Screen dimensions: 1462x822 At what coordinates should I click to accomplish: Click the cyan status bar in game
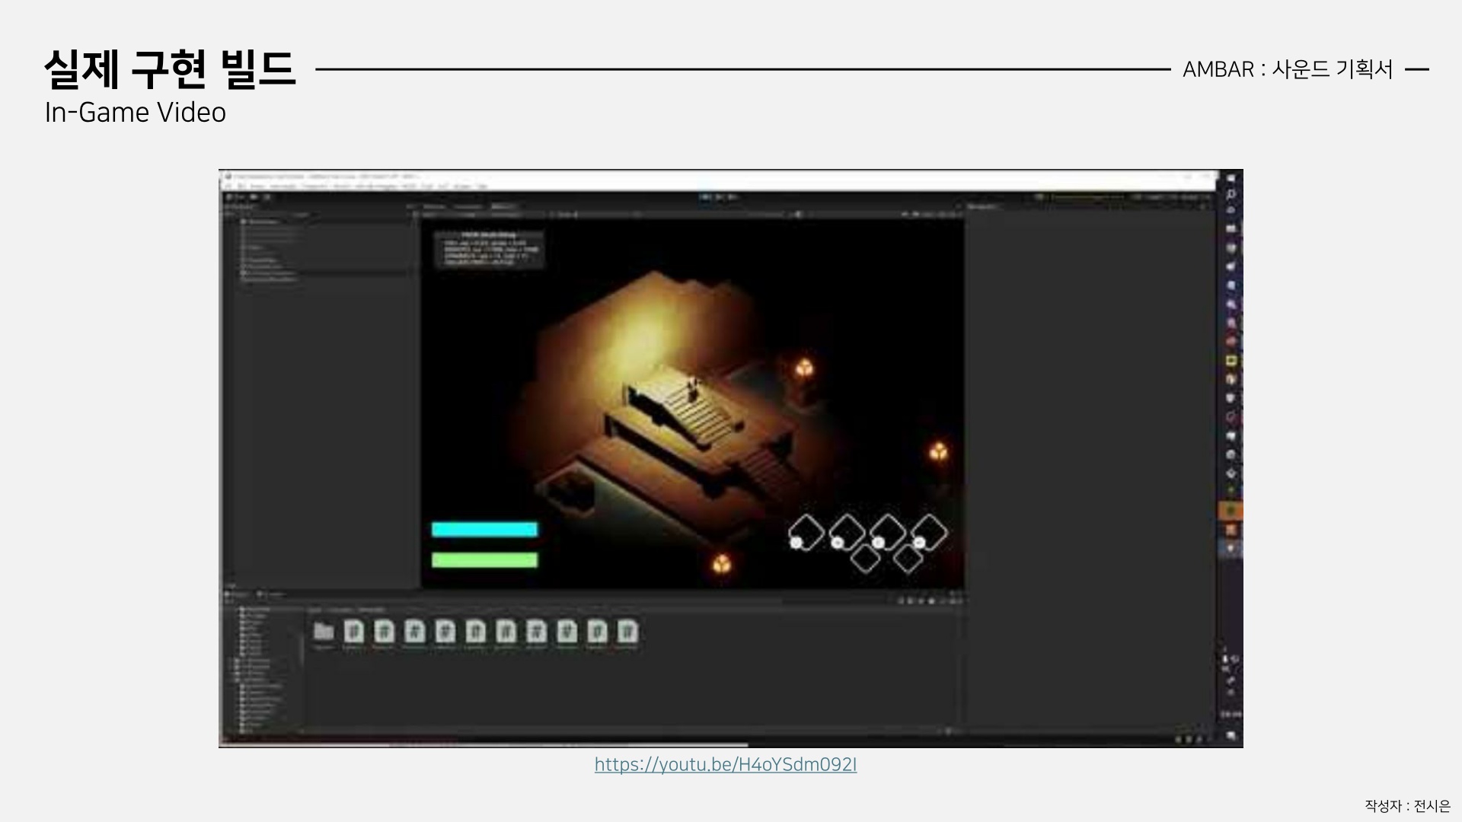(484, 529)
